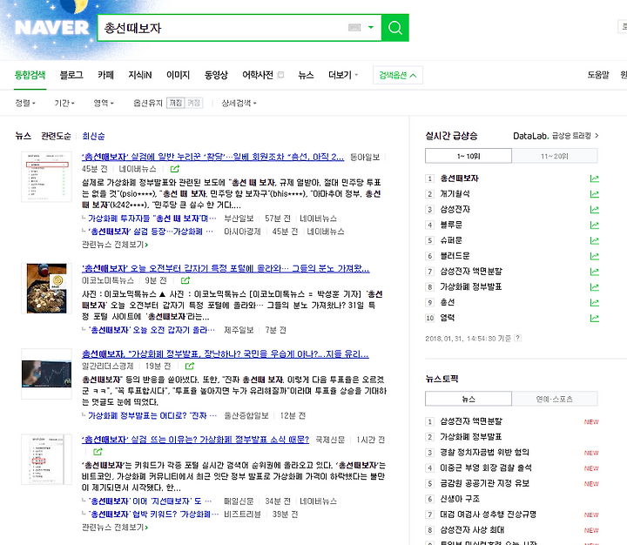Image resolution: width=627 pixels, height=545 pixels.
Task: Open the on-screen keyboard icon in search box
Action: point(354,28)
